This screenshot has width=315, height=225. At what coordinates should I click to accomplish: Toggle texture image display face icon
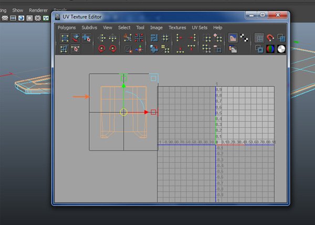233,38
